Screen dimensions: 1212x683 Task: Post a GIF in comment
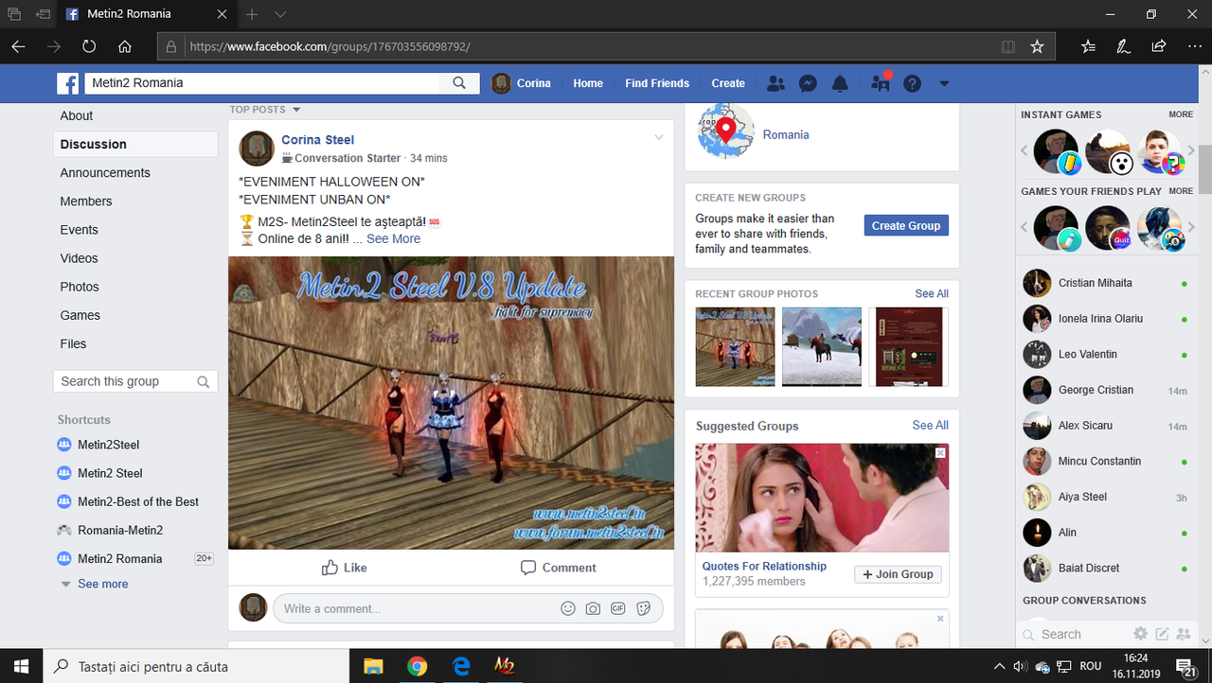tap(618, 608)
